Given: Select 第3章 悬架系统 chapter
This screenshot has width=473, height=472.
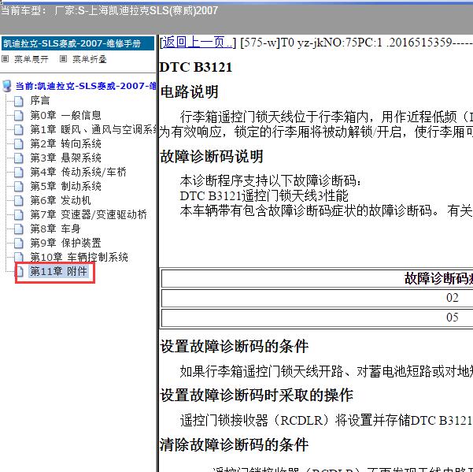Looking at the screenshot, I should pos(65,158).
